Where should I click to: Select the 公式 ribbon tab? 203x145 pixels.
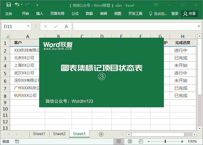click(75, 14)
